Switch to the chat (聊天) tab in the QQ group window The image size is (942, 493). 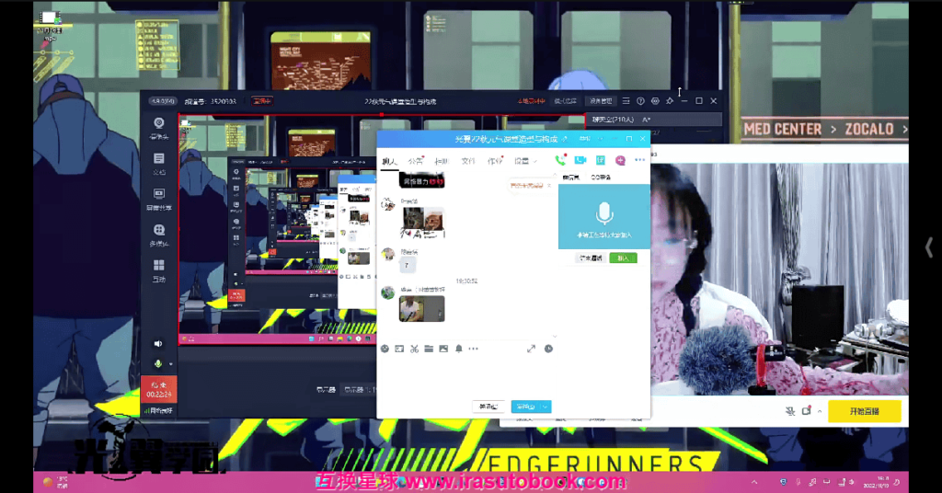[389, 161]
